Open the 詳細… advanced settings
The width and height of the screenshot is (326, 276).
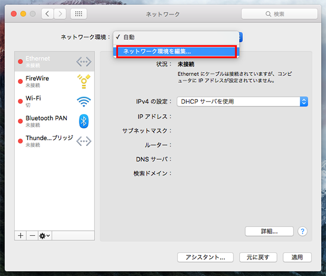[269, 231]
